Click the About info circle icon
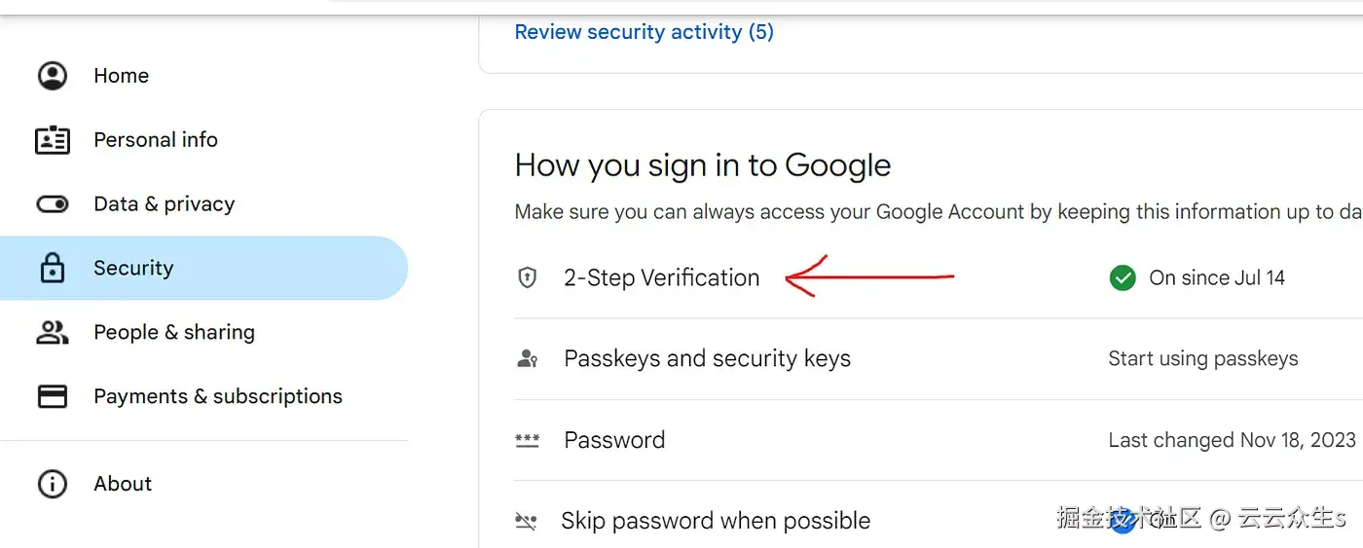Image resolution: width=1363 pixels, height=548 pixels. [53, 484]
